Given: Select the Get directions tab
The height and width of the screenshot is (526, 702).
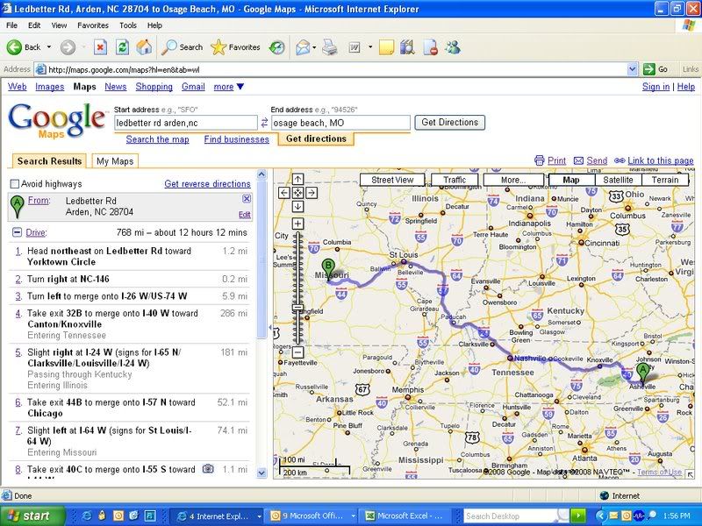Looking at the screenshot, I should pos(316,139).
